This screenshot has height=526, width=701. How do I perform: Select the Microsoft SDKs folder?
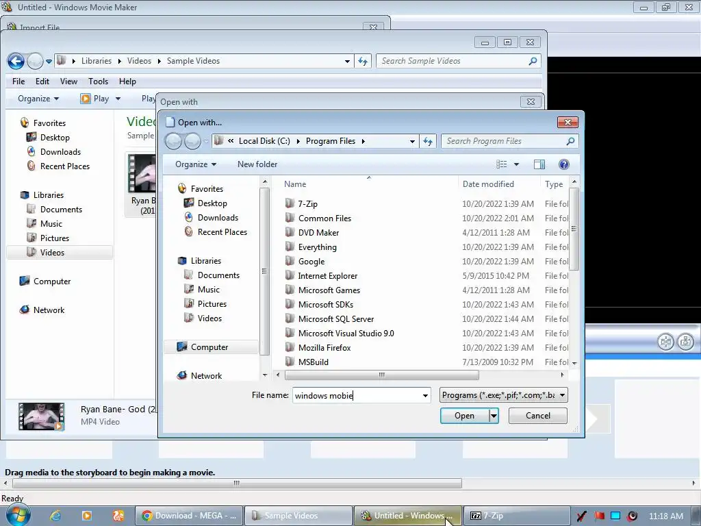click(325, 305)
